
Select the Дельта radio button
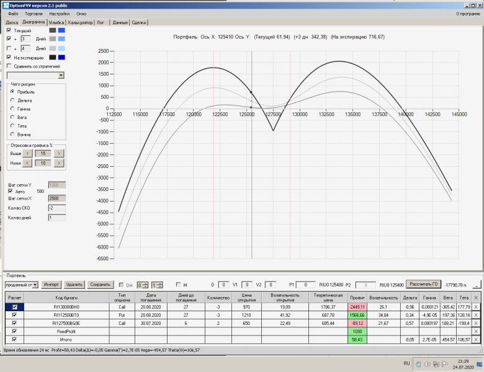click(x=12, y=100)
